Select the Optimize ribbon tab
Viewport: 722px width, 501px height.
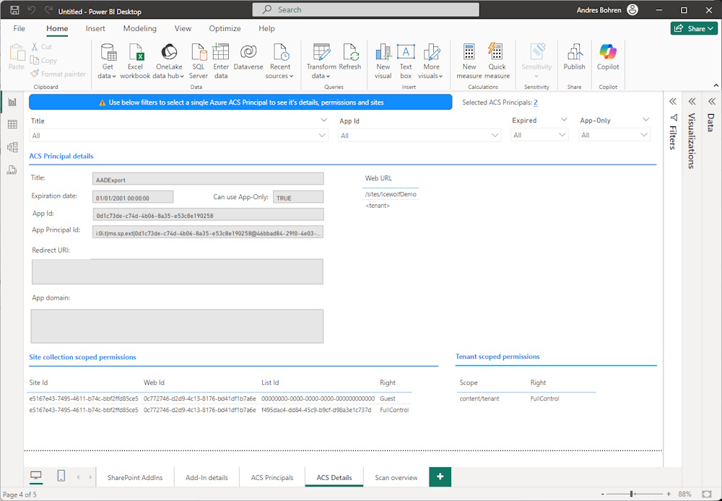coord(225,29)
